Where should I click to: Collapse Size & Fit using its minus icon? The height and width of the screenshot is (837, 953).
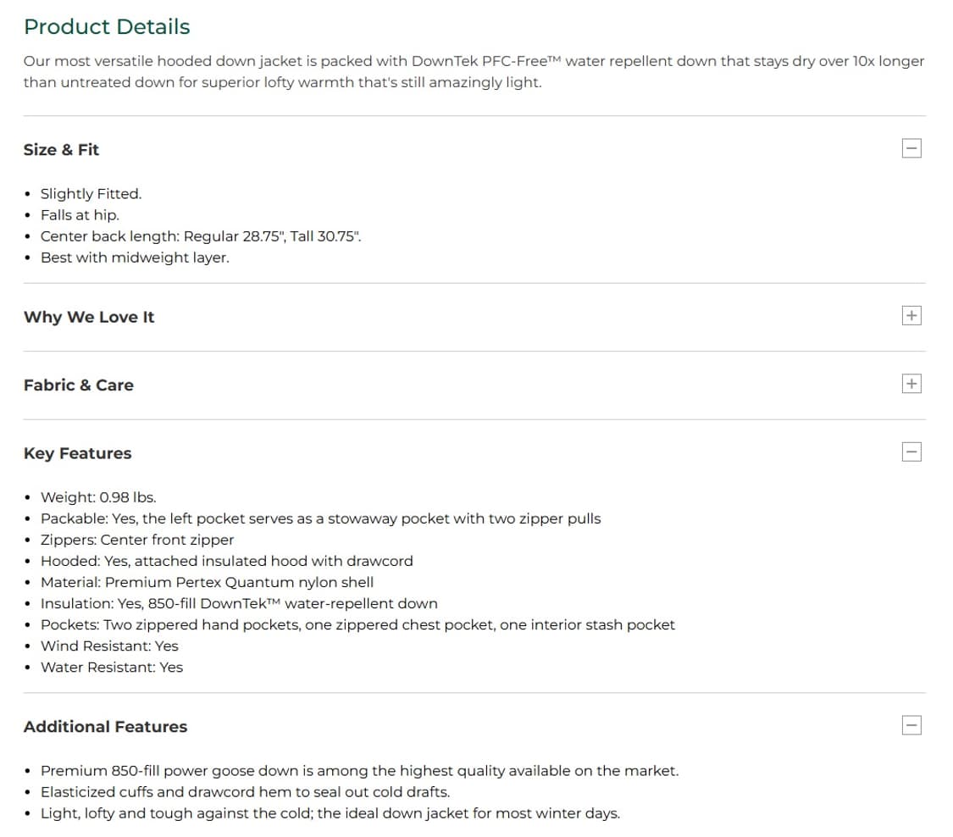tap(911, 149)
